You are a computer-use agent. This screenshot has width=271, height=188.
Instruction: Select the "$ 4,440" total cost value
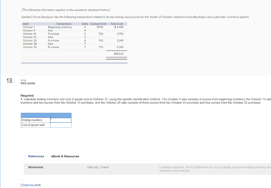click(119, 27)
